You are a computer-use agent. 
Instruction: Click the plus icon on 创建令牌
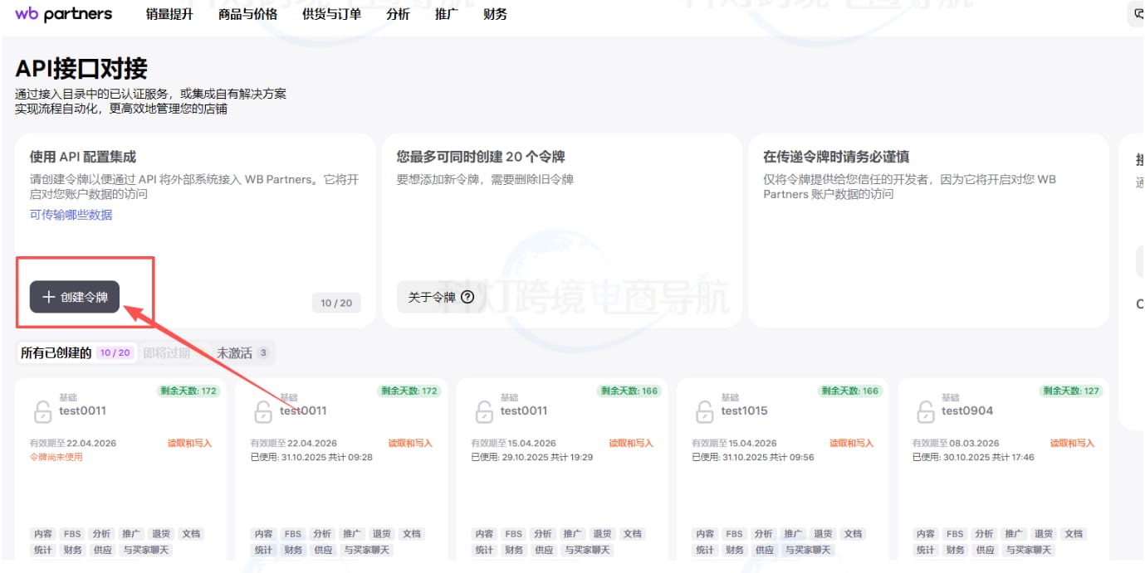49,297
